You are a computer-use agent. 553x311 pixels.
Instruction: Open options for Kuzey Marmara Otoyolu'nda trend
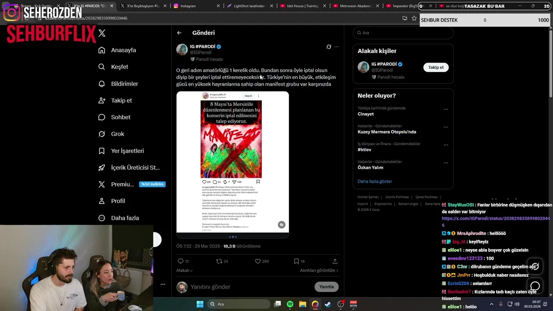[x=446, y=127]
